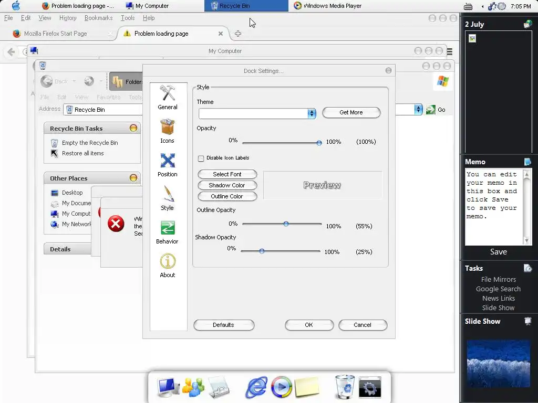Open the Theme dropdown
This screenshot has height=403, width=538.
click(x=312, y=113)
